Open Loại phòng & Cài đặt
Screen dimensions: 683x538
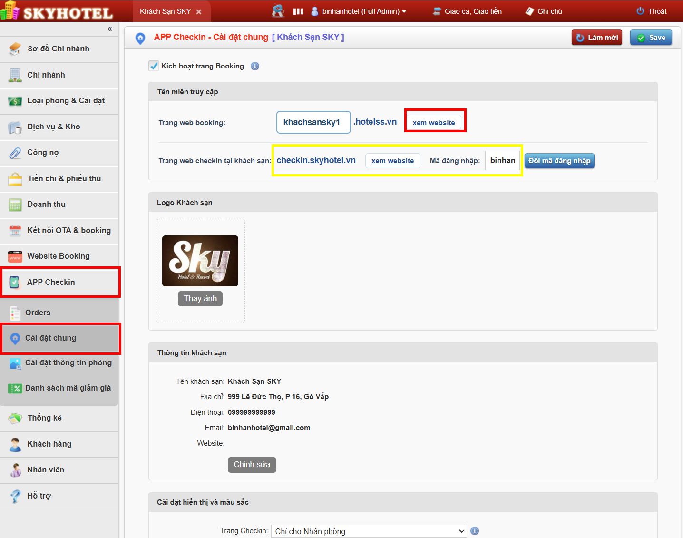tap(59, 101)
